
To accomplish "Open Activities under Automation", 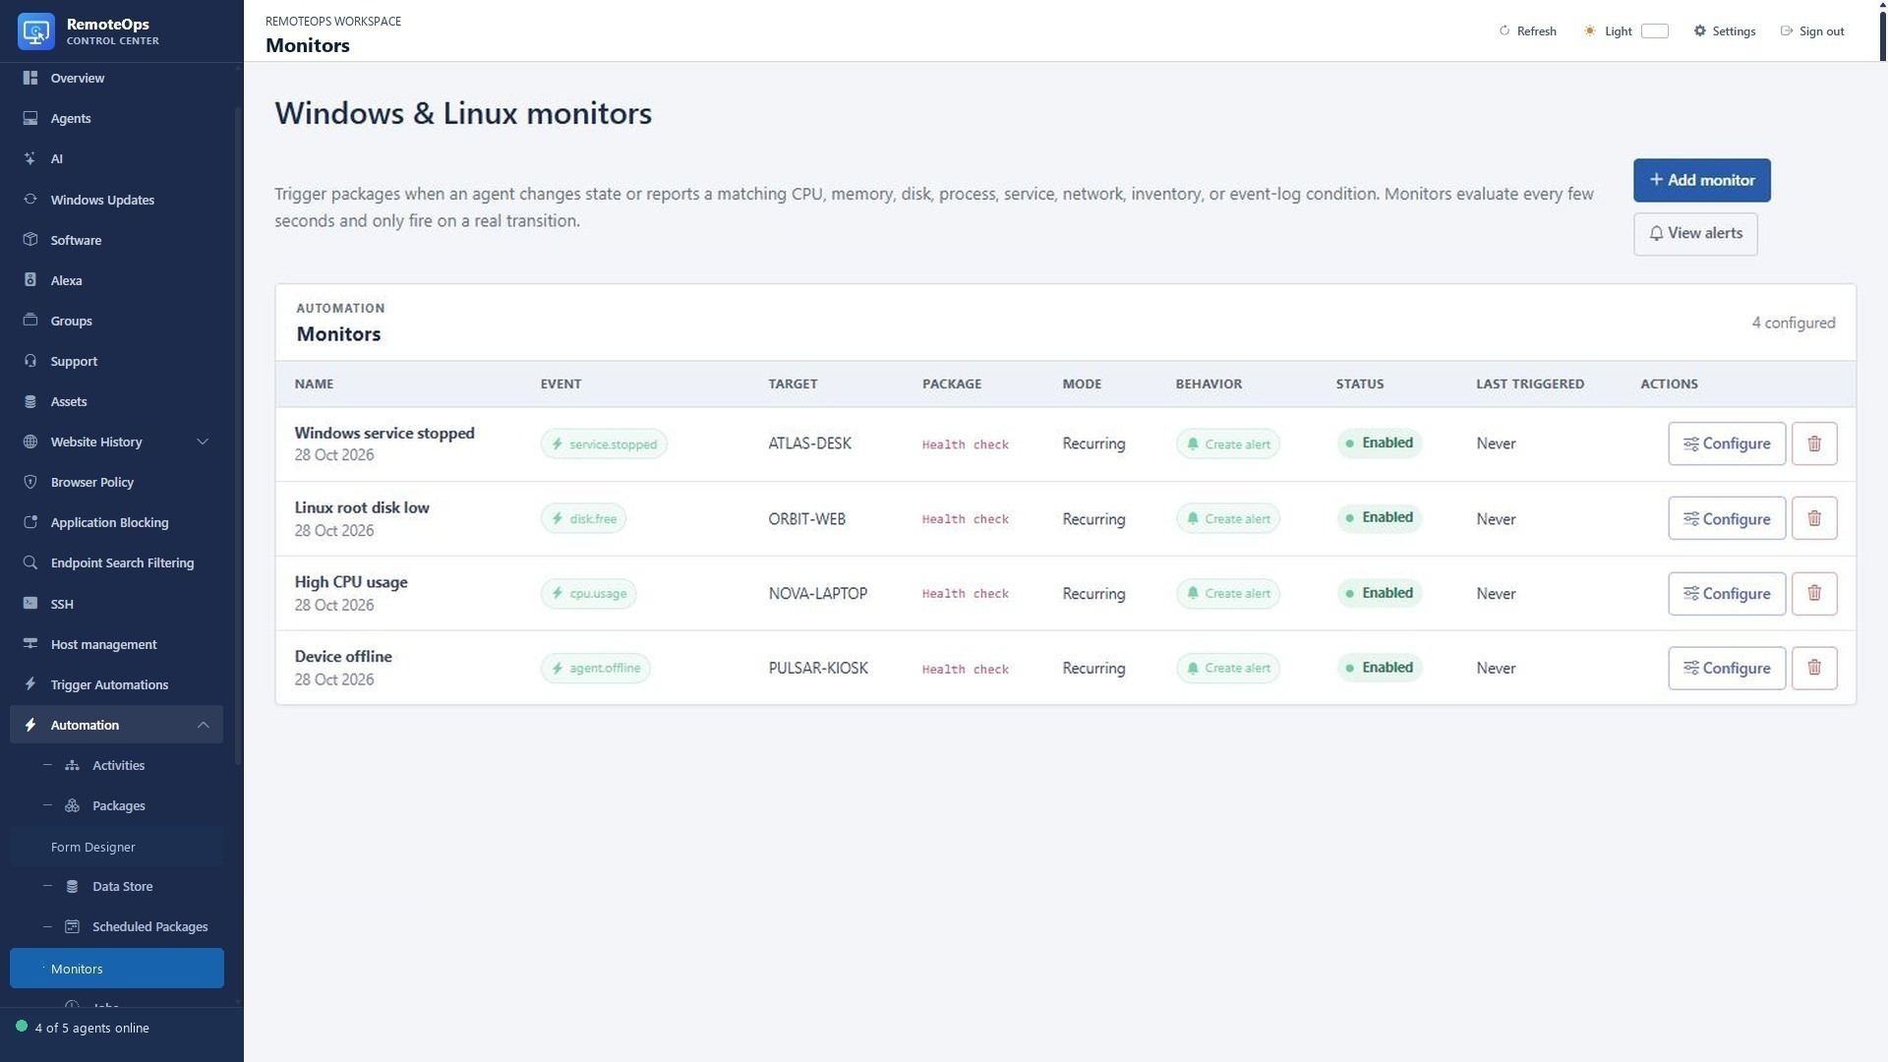I will [x=116, y=765].
